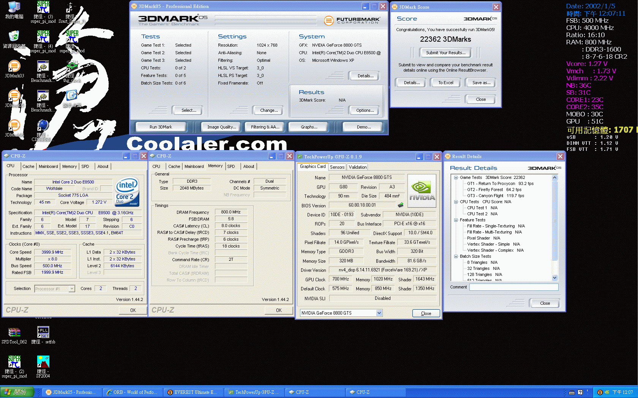Open Benchmark shortcut beside the 3DMark05 icon
Image resolution: width=638 pixels, height=398 pixels.
pos(43,100)
